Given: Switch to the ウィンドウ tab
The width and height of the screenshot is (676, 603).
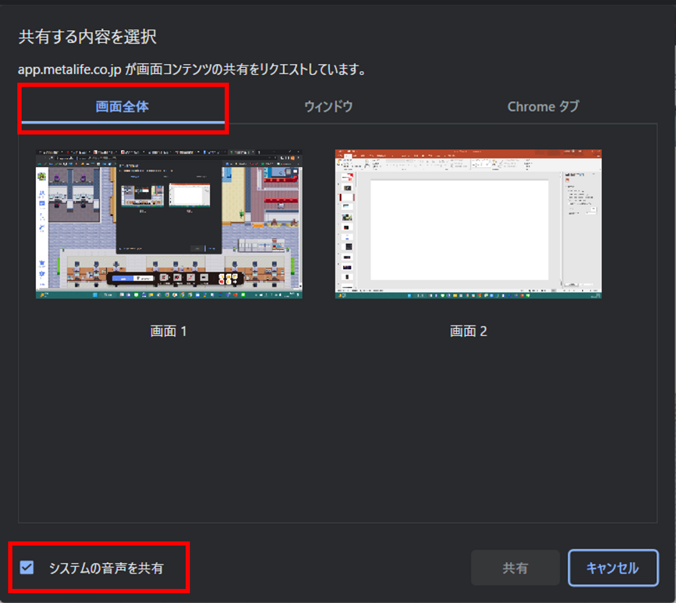Looking at the screenshot, I should (x=328, y=106).
